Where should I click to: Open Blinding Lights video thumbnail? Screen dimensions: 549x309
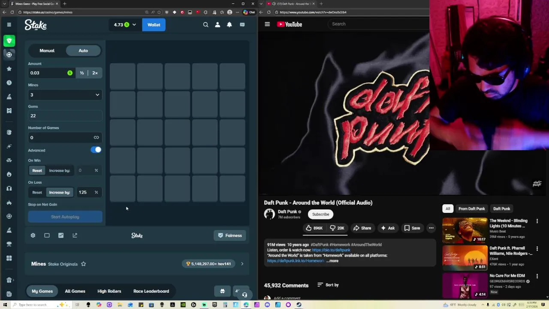(465, 230)
